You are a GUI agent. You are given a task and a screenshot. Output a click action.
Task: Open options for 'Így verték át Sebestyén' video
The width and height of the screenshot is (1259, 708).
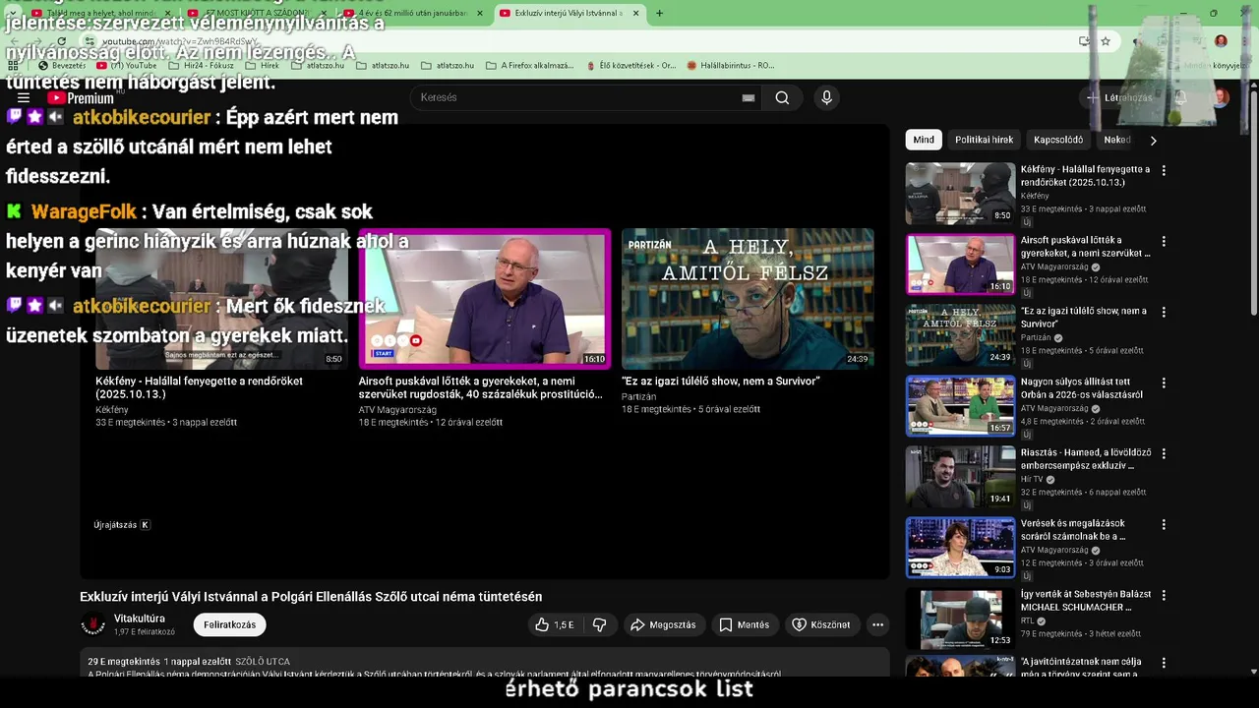pos(1164,595)
